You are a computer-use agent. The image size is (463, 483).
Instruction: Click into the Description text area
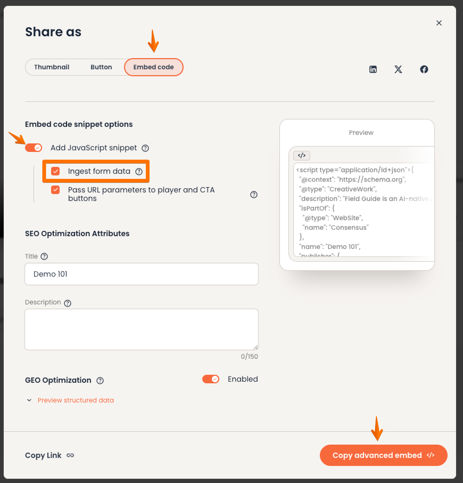[x=142, y=329]
